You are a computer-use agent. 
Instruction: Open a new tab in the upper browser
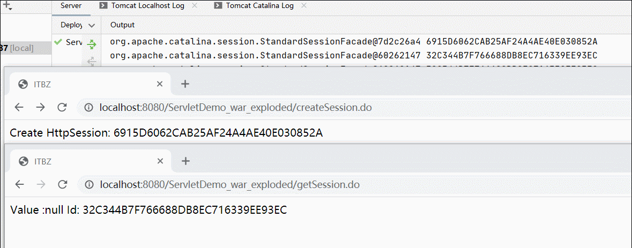tap(184, 84)
